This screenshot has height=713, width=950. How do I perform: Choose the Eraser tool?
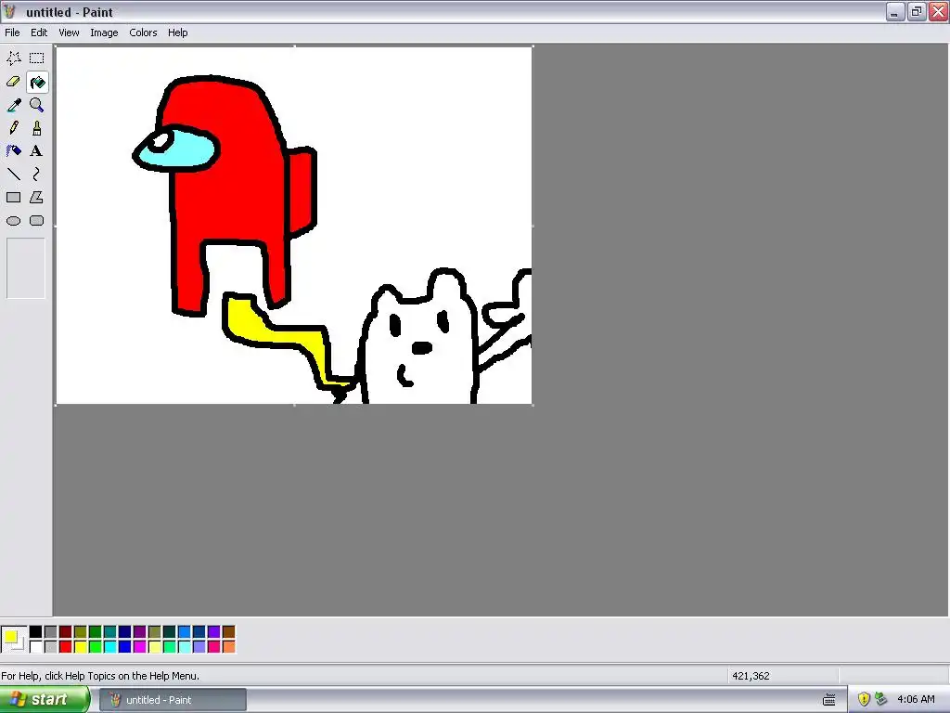click(x=13, y=82)
